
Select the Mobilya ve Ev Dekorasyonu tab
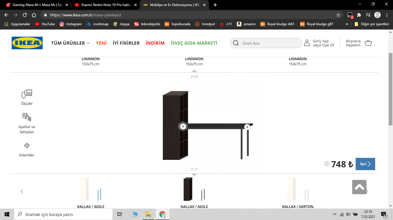tap(174, 5)
